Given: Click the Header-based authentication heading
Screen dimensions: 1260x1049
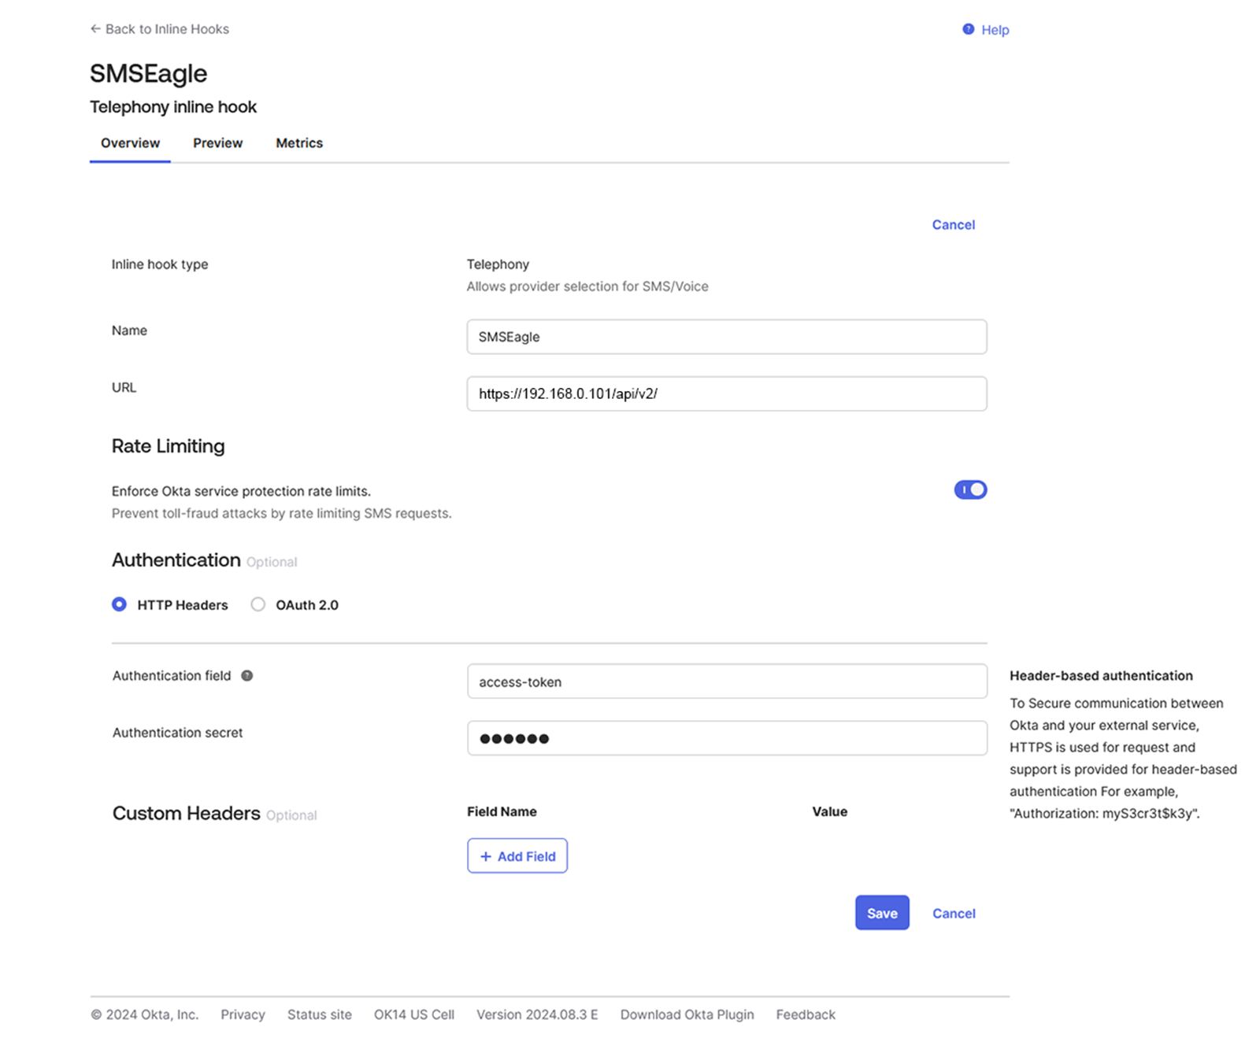Looking at the screenshot, I should pos(1101,675).
